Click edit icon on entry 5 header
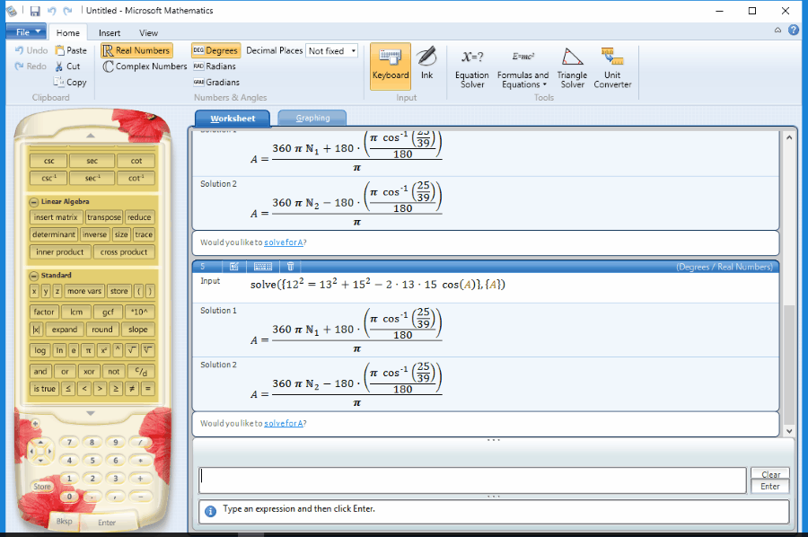This screenshot has width=808, height=537. (234, 267)
